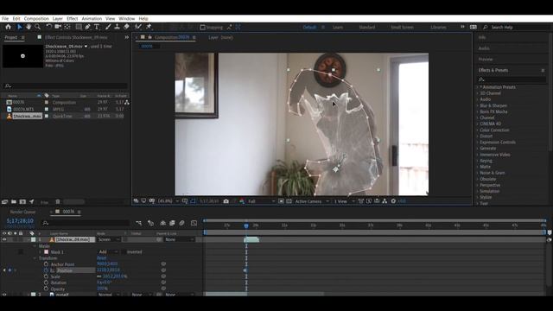Open the composition mini-flowchart icon in timeline
The width and height of the screenshot is (553, 311).
[138, 223]
